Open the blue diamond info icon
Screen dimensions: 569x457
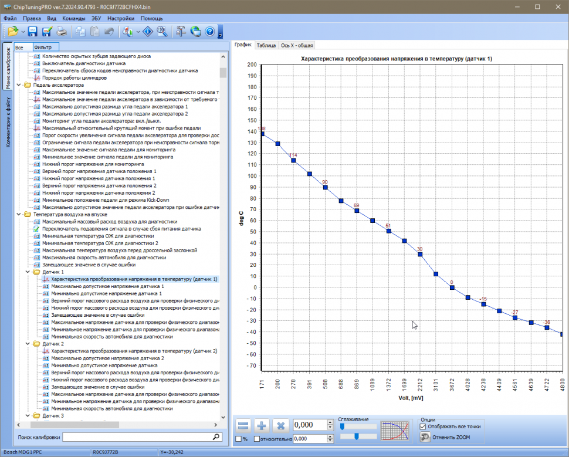pyautogui.click(x=148, y=32)
